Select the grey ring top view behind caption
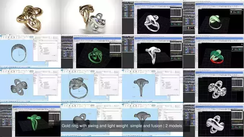The image size is (244, 137). coord(91,120)
